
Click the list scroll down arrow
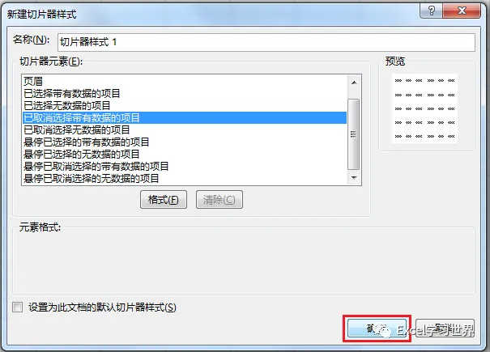coord(354,178)
